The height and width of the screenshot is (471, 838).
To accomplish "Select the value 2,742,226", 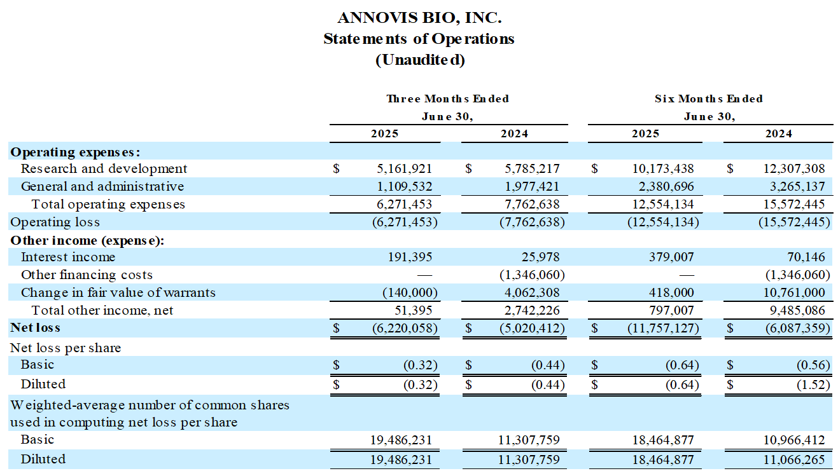I will point(533,311).
